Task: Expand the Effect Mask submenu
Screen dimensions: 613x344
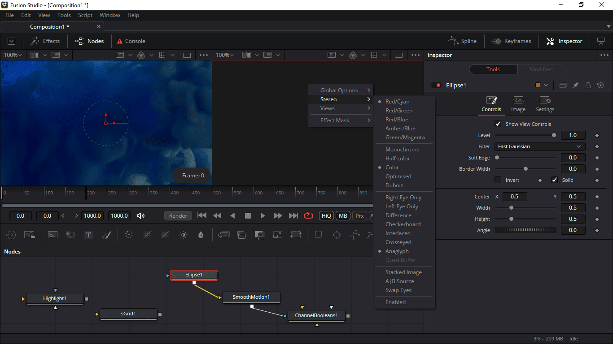Action: click(341, 120)
